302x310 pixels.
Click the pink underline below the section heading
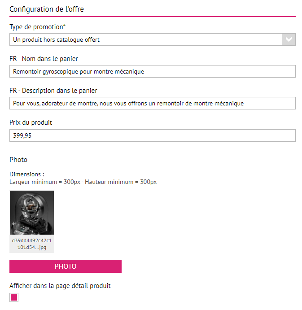tap(152, 17)
